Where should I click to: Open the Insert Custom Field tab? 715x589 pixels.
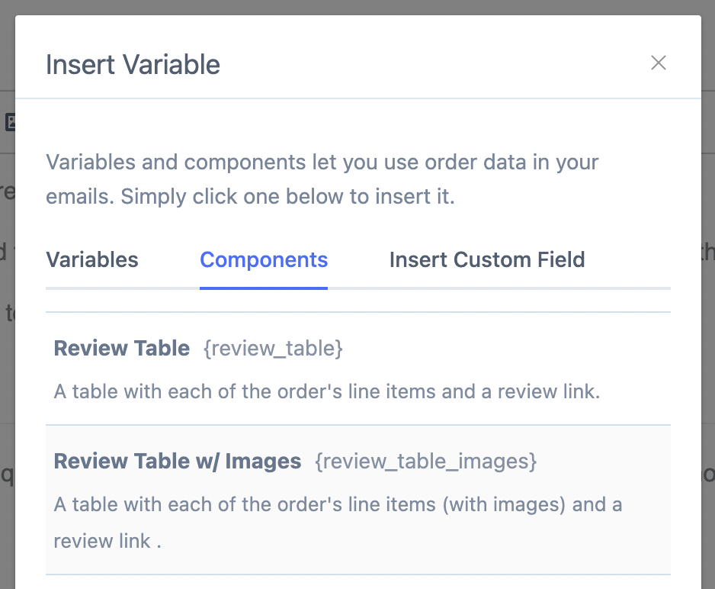(x=486, y=260)
